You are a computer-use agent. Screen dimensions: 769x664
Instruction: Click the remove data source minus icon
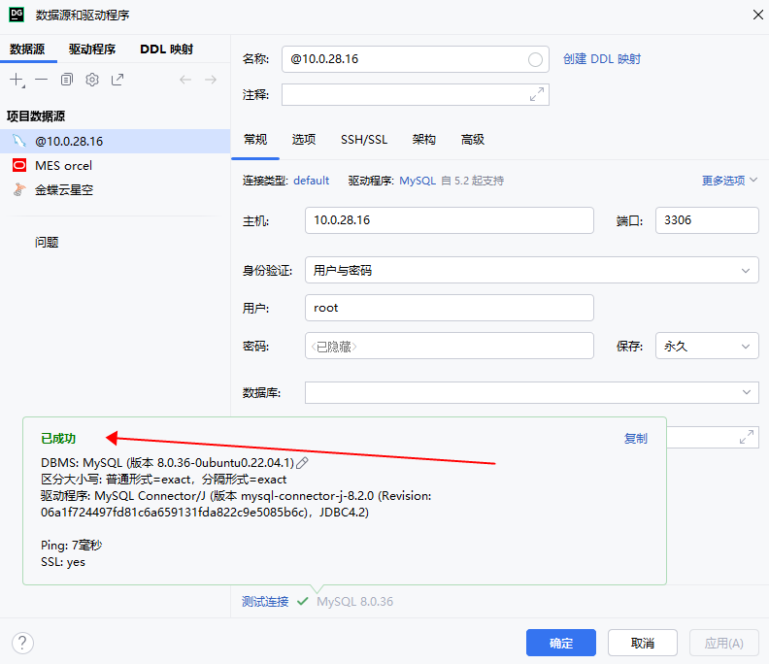(42, 80)
